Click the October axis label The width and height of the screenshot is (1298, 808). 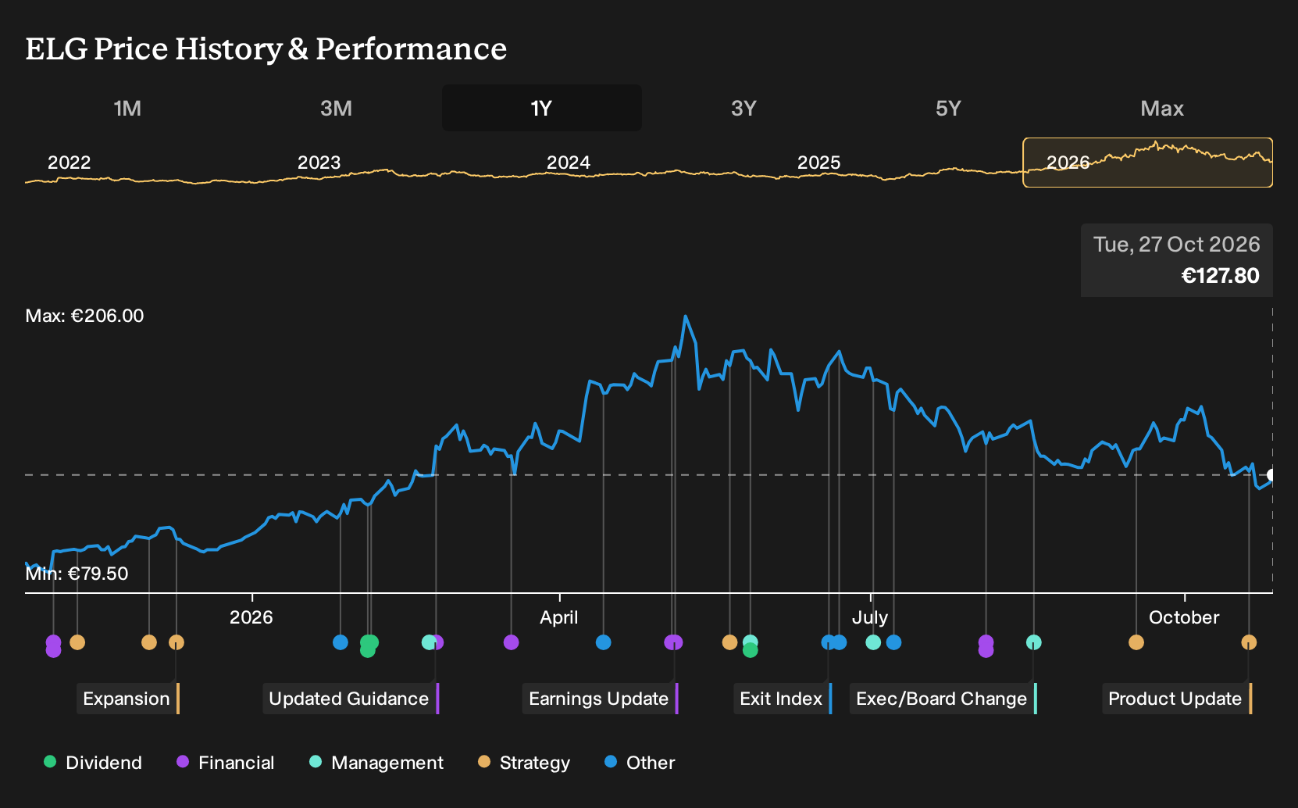click(1184, 617)
